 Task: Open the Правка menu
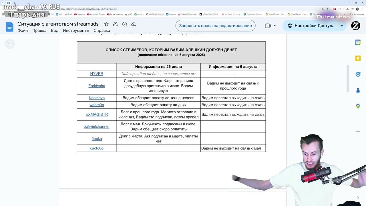pyautogui.click(x=39, y=31)
